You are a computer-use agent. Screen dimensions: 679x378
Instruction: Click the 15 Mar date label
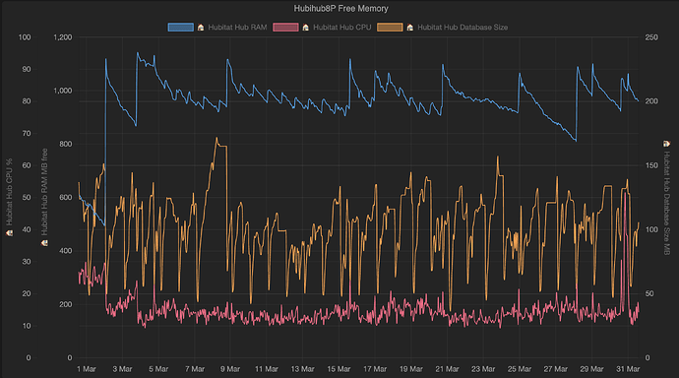pos(339,369)
